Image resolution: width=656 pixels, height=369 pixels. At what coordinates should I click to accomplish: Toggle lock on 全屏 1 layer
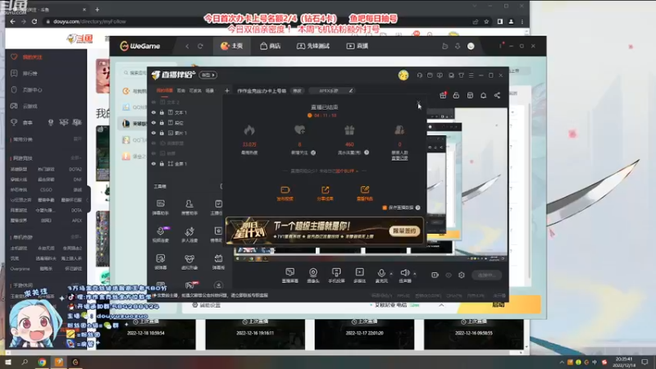[x=162, y=164]
